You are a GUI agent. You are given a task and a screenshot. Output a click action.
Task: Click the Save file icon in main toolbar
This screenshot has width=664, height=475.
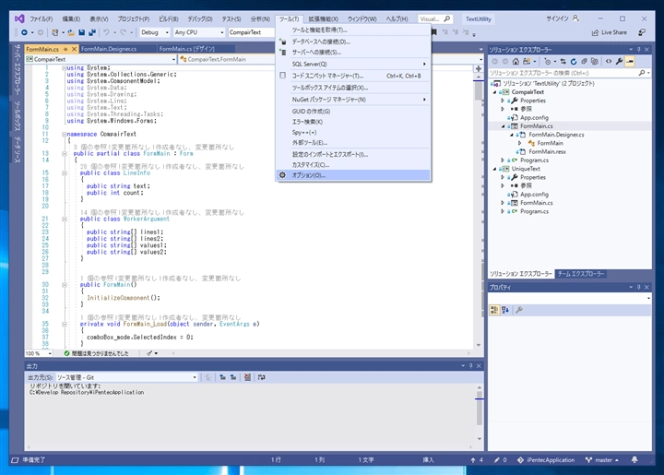pyautogui.click(x=82, y=32)
